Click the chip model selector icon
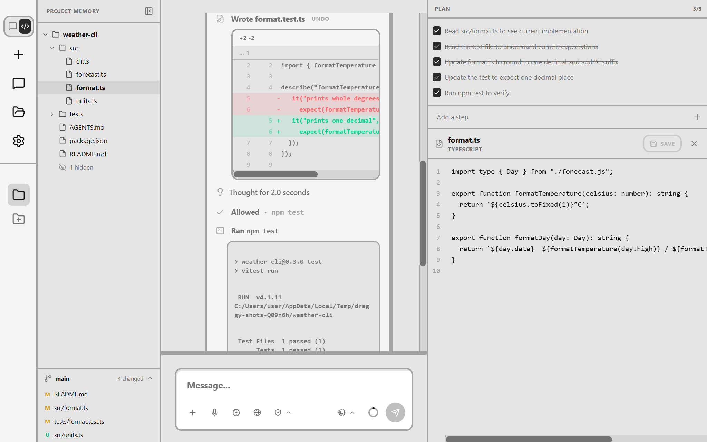 click(342, 412)
